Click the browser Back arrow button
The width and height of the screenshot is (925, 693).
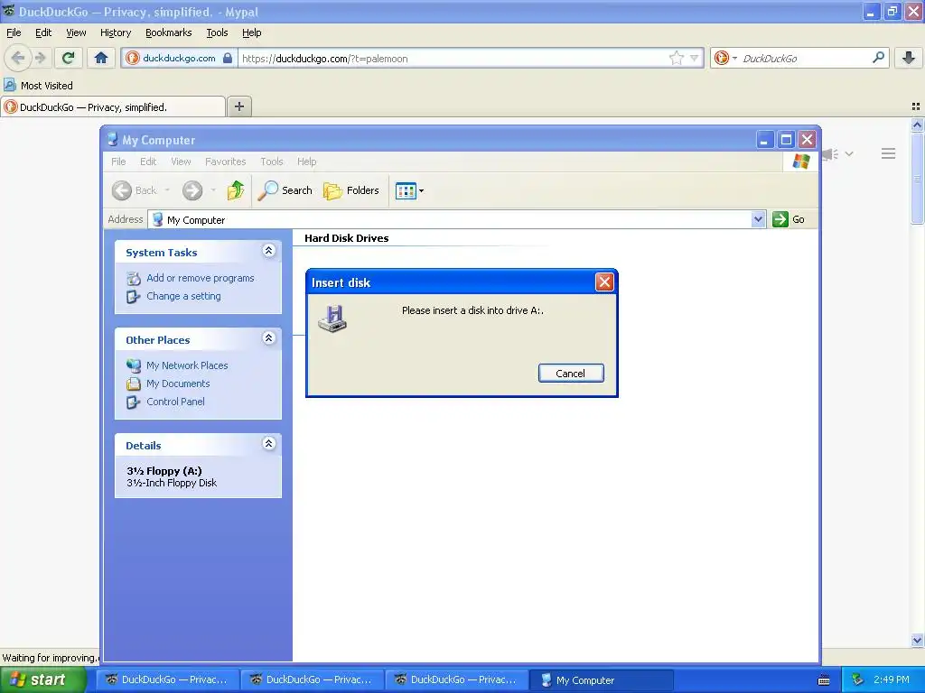[x=18, y=58]
